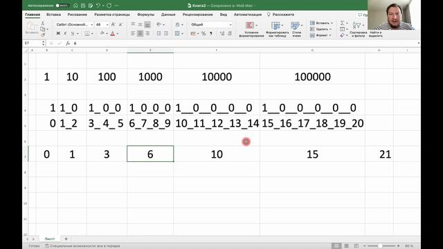
Task: Click the Save icon in title bar
Action: click(83, 6)
